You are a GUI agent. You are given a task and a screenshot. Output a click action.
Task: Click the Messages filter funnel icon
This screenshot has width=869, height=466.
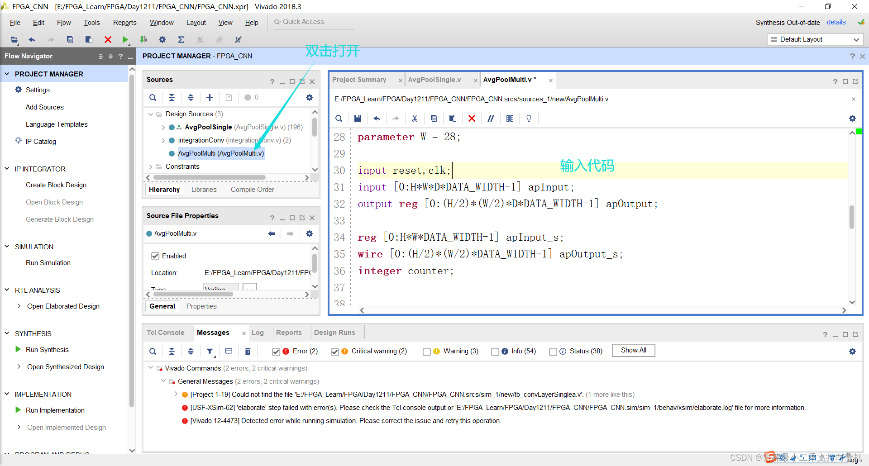[x=210, y=351]
